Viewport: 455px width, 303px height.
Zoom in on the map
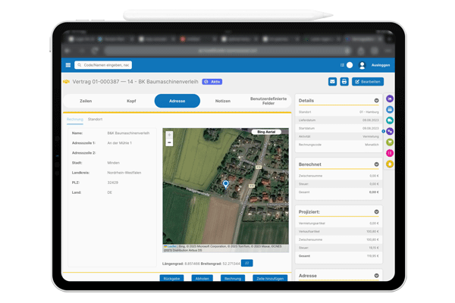pyautogui.click(x=169, y=135)
